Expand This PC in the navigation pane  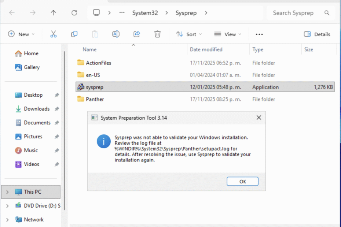click(x=7, y=192)
